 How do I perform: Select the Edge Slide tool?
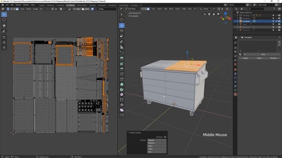tap(122, 100)
